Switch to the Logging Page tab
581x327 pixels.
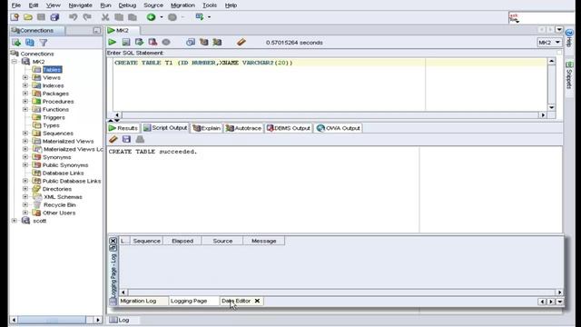189,301
